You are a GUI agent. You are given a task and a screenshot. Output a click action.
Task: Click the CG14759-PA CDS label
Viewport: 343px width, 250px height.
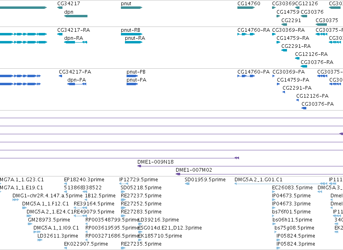(293, 80)
